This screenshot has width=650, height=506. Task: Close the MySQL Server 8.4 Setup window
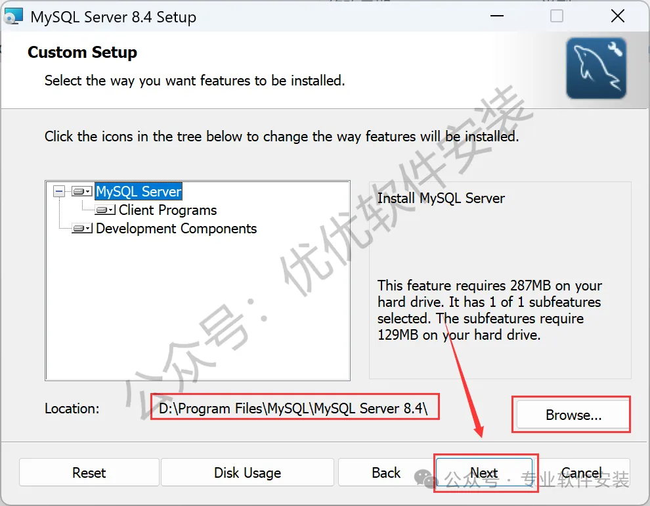[618, 16]
